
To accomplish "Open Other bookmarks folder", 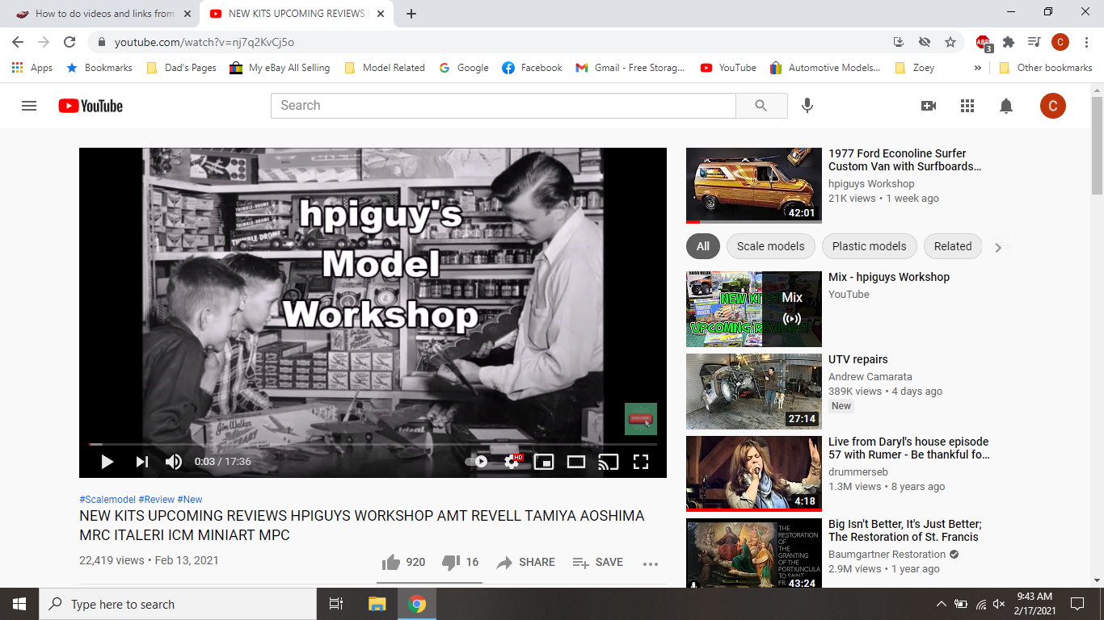I will coord(1046,68).
